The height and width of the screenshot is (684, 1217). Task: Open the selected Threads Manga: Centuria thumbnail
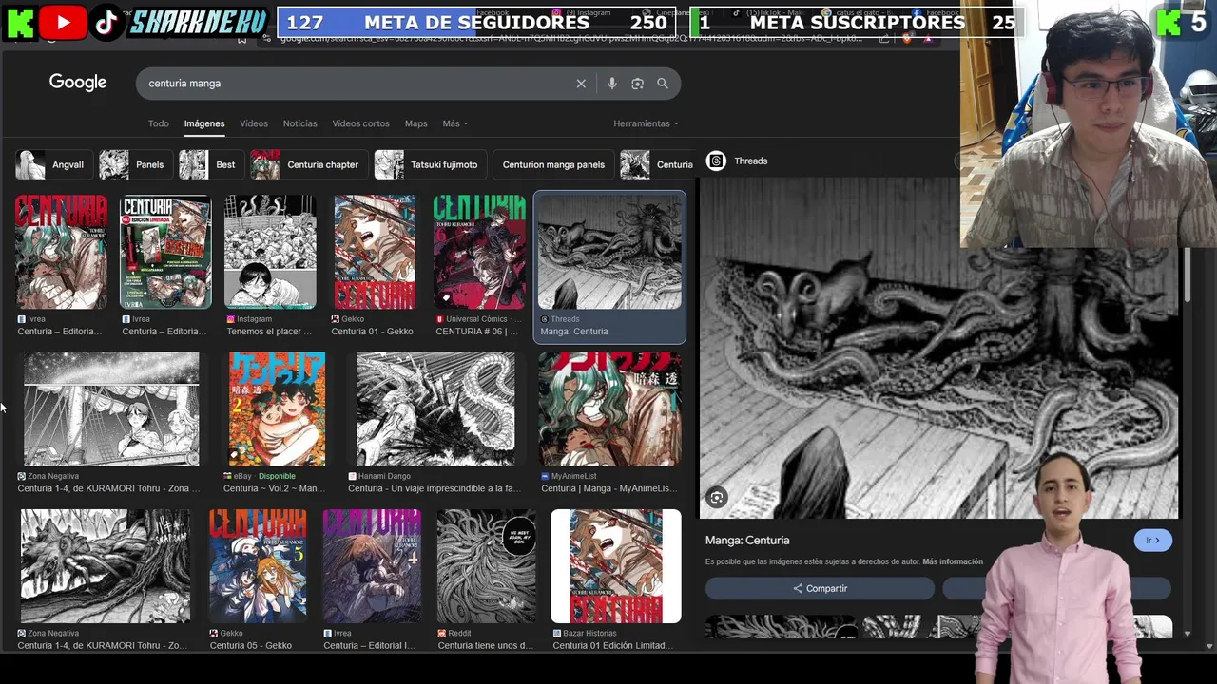click(x=609, y=252)
